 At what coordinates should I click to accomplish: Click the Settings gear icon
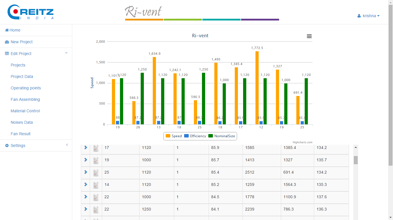click(7, 146)
